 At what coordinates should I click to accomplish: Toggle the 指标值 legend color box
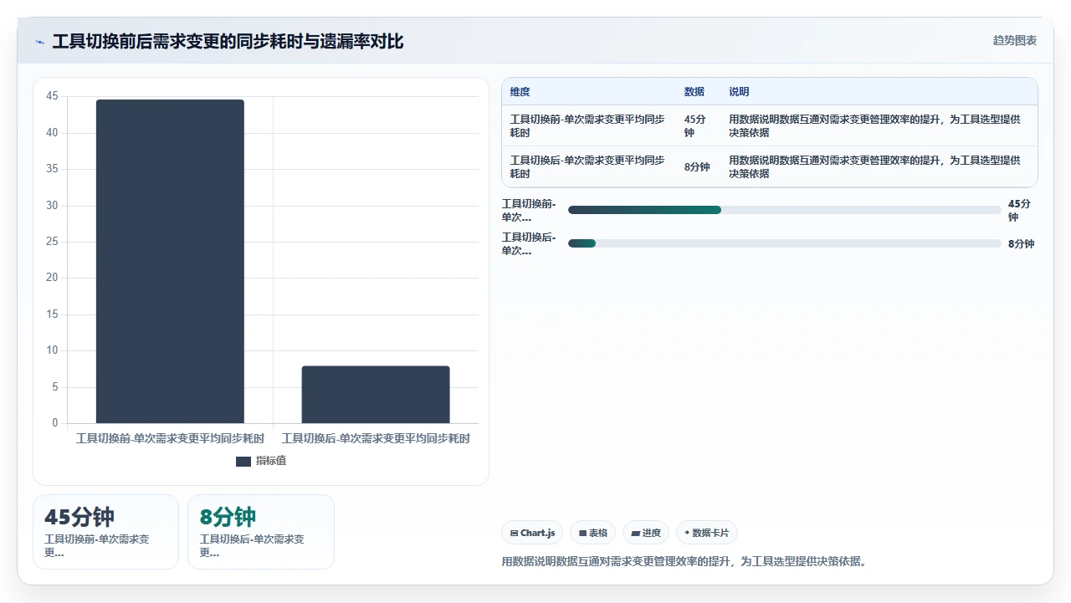(x=243, y=462)
